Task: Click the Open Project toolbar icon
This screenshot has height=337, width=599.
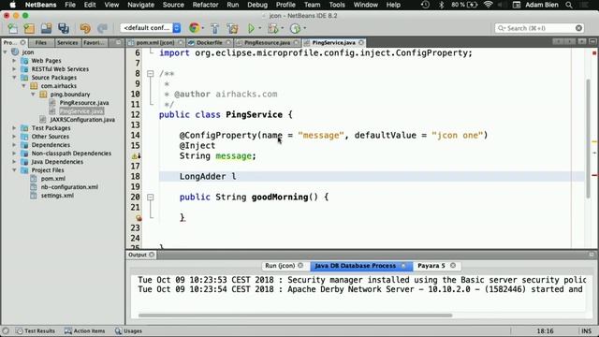Action: (x=46, y=28)
